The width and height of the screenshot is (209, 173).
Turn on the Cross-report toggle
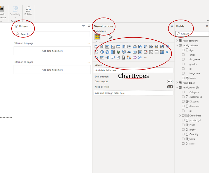170,82
